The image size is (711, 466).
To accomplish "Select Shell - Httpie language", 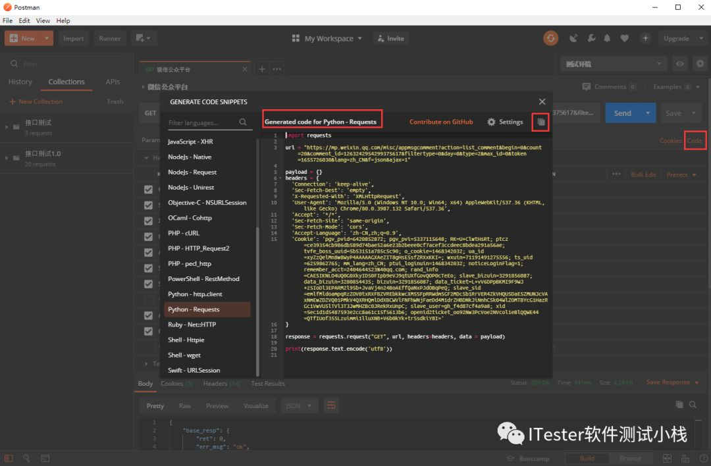I will click(x=186, y=340).
